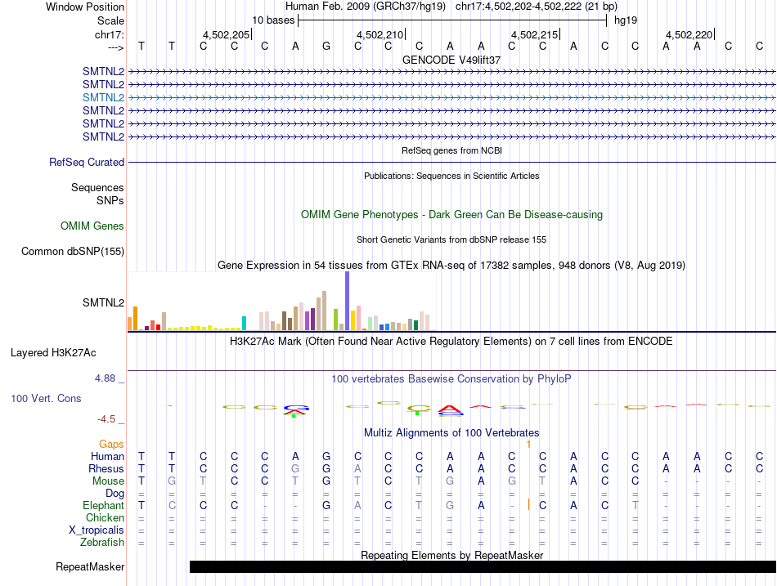Click the Zebrafish alignment row label

pos(102,543)
